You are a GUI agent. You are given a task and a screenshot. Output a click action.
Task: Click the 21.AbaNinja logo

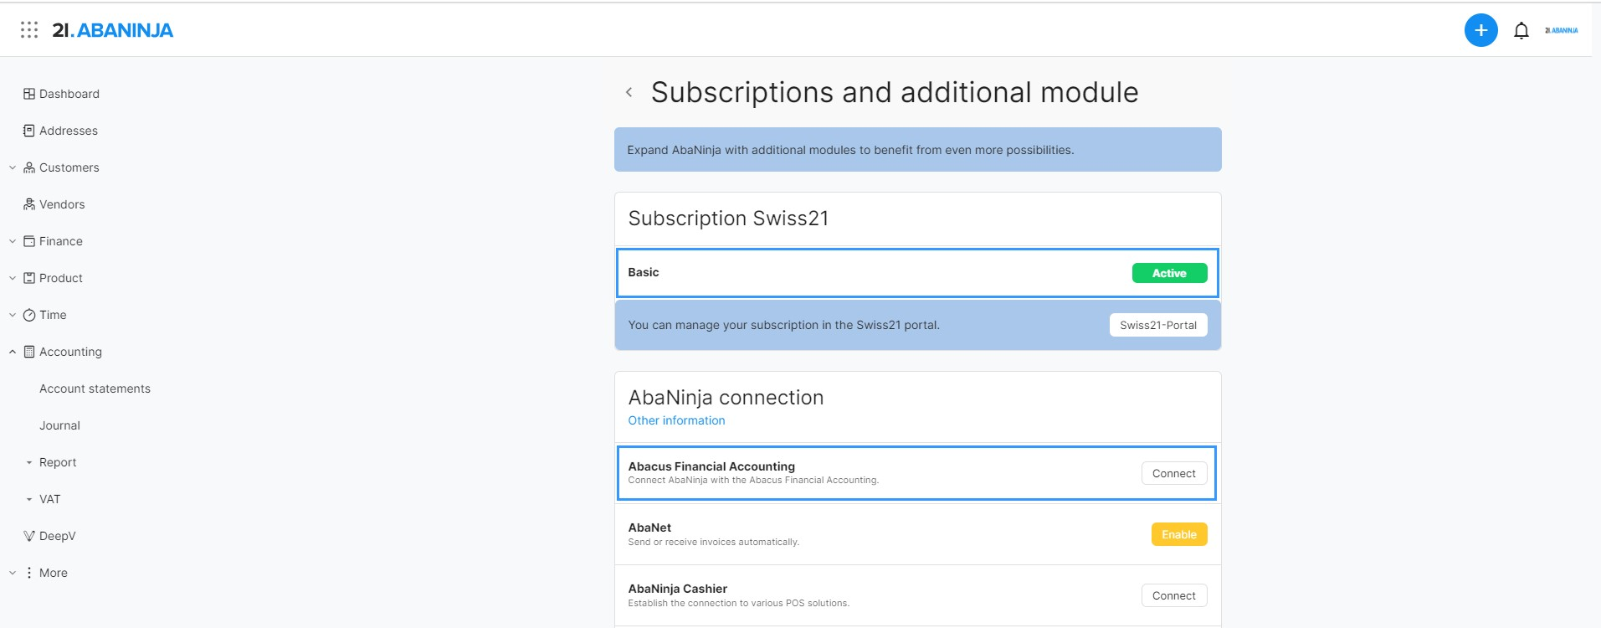[112, 30]
